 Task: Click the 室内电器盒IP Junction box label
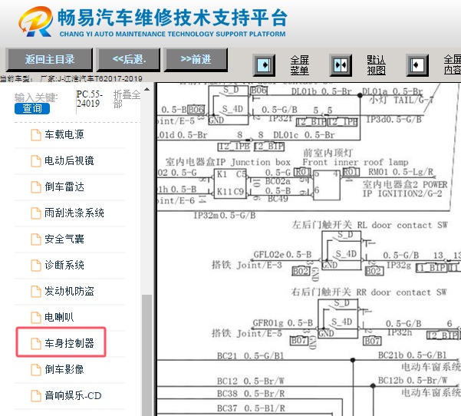coord(228,162)
